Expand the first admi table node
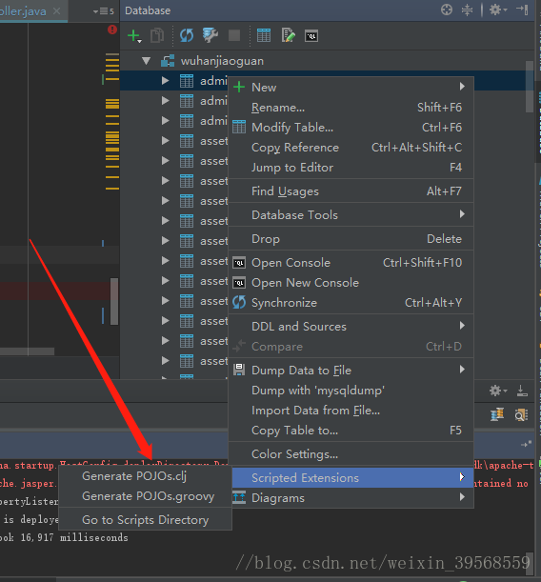This screenshot has height=582, width=541. (165, 81)
